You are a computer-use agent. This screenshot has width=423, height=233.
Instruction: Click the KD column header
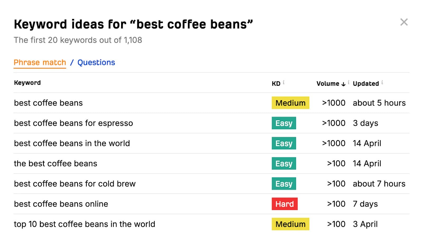276,84
